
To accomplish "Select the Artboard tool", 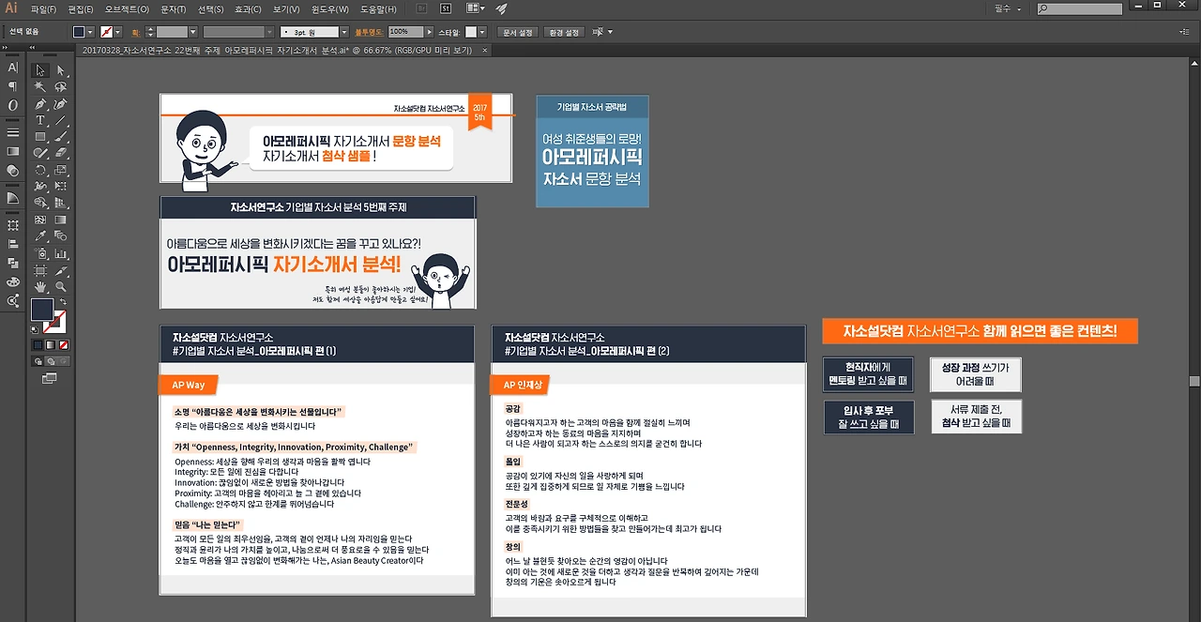I will [40, 270].
